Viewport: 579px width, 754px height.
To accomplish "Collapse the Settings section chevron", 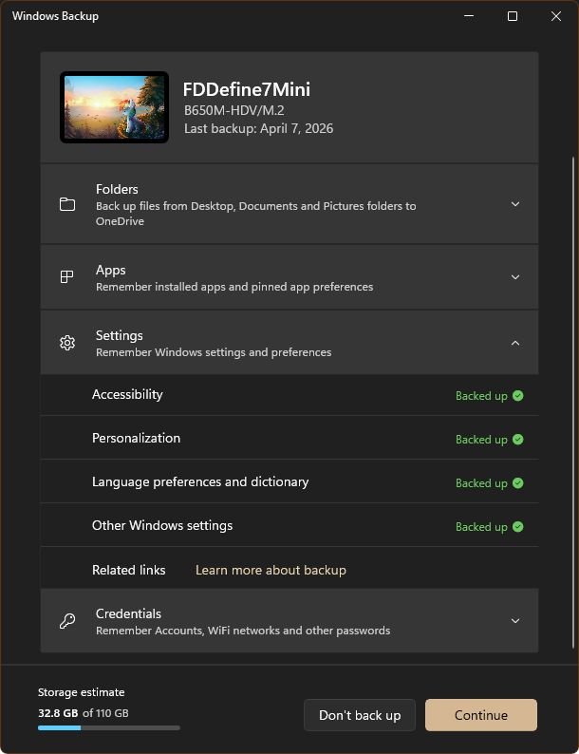I will click(515, 343).
